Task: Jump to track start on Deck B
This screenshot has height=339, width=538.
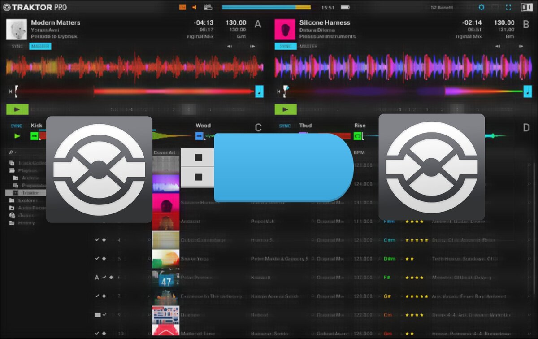Action: pos(278,91)
